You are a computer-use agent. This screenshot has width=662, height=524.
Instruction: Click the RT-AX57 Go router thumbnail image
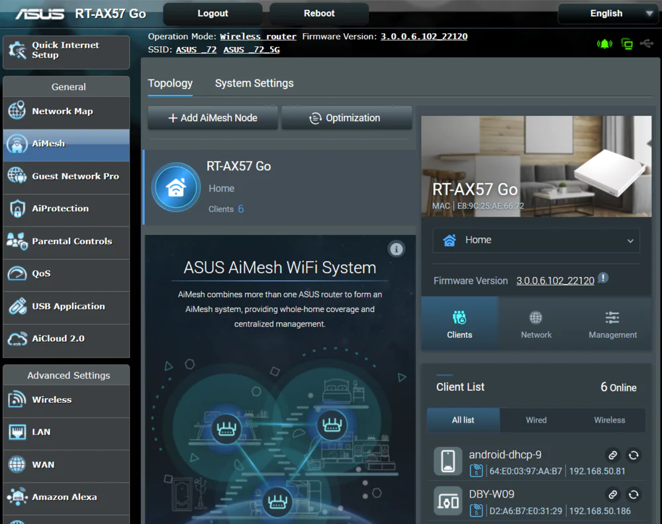[x=536, y=166]
